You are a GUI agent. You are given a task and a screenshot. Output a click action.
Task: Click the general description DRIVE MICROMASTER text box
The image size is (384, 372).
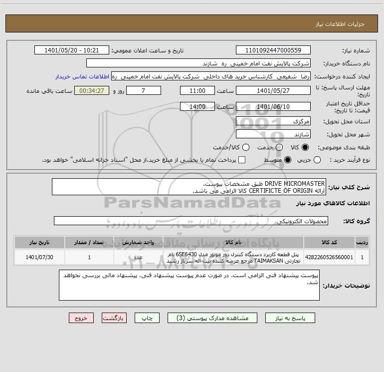point(189,187)
